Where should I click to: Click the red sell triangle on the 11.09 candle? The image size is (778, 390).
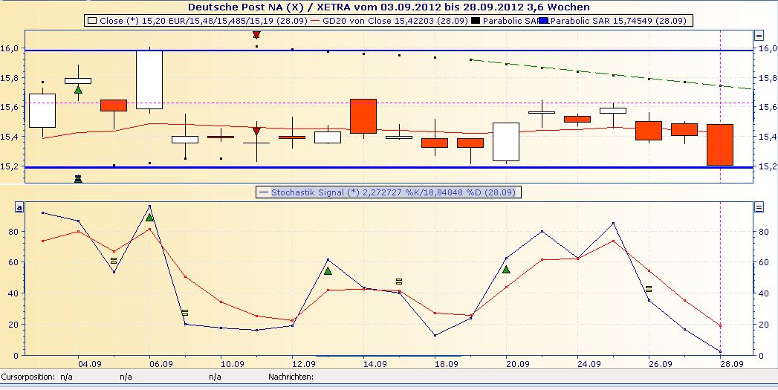pyautogui.click(x=256, y=131)
